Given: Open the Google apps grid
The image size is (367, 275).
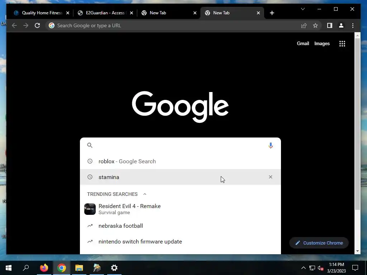Looking at the screenshot, I should click(342, 43).
